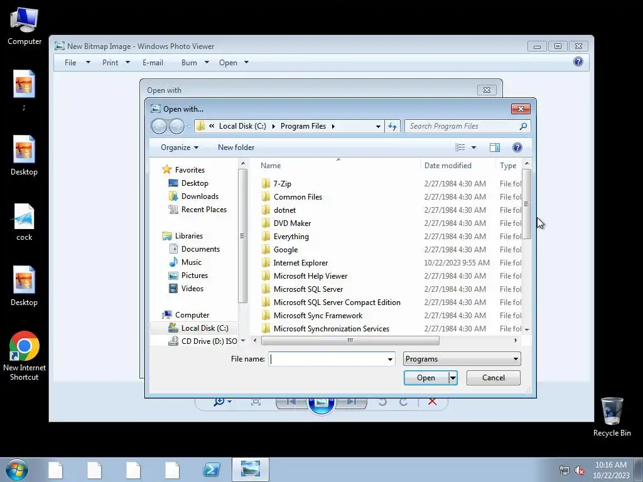Screen dimensions: 643x482
Task: Click the Windows Start button
Action: [x=17, y=469]
